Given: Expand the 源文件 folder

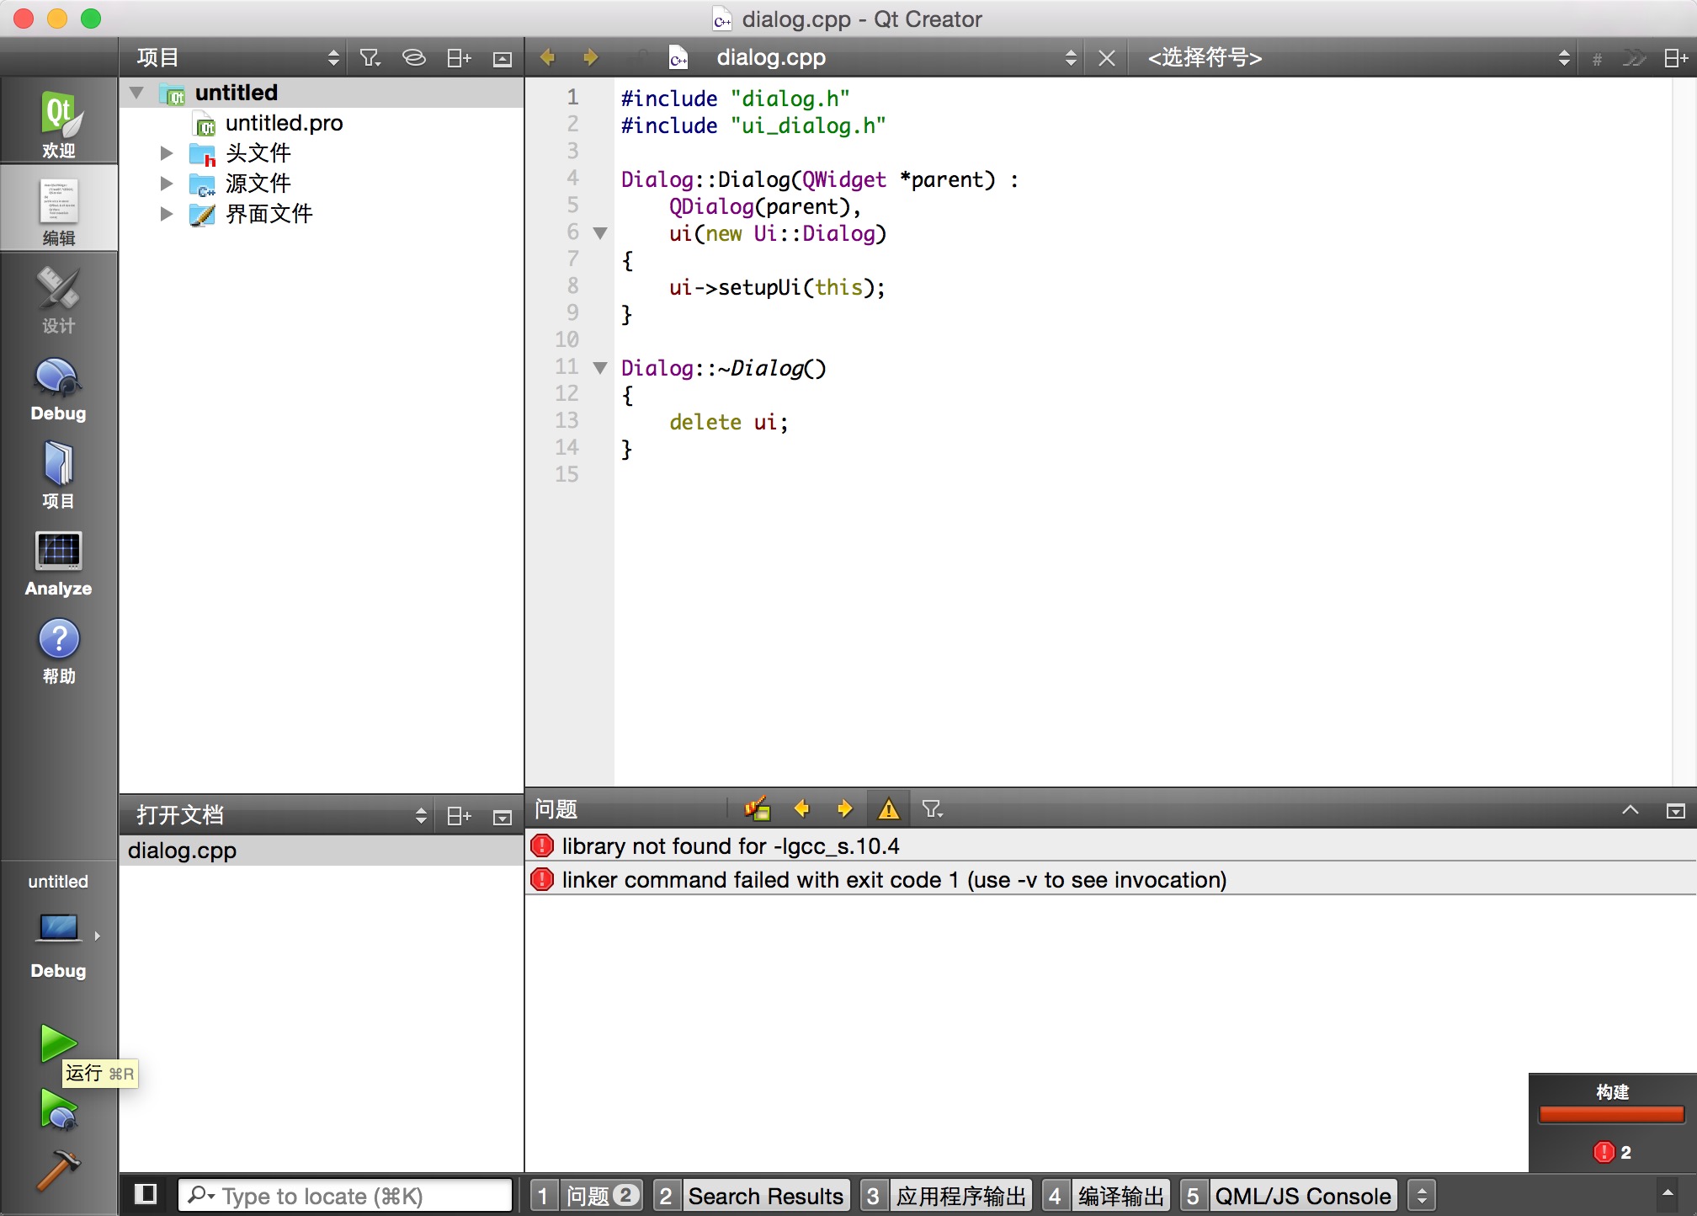Looking at the screenshot, I should (167, 184).
